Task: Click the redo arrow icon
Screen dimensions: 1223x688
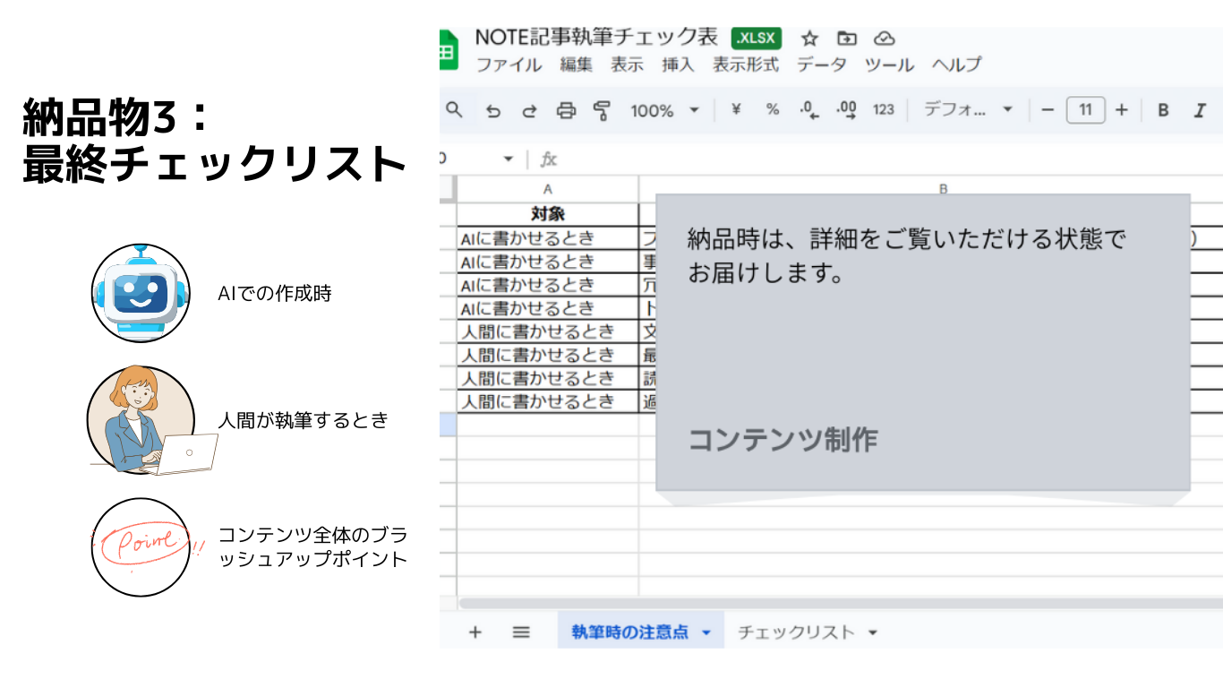Action: tap(529, 110)
